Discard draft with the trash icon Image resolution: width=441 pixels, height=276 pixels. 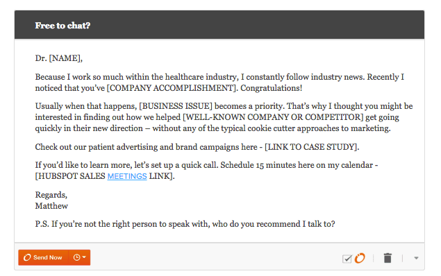pyautogui.click(x=388, y=258)
